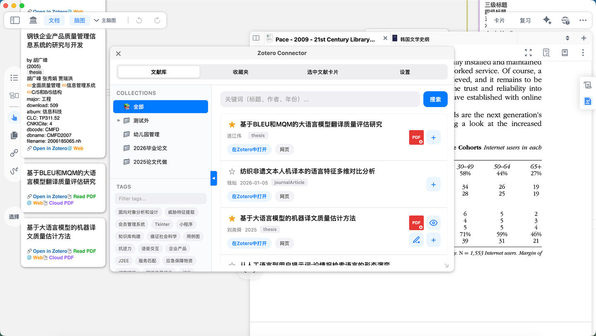Click the AI sparkle icon at top right
This screenshot has height=336, width=596.
click(x=547, y=20)
